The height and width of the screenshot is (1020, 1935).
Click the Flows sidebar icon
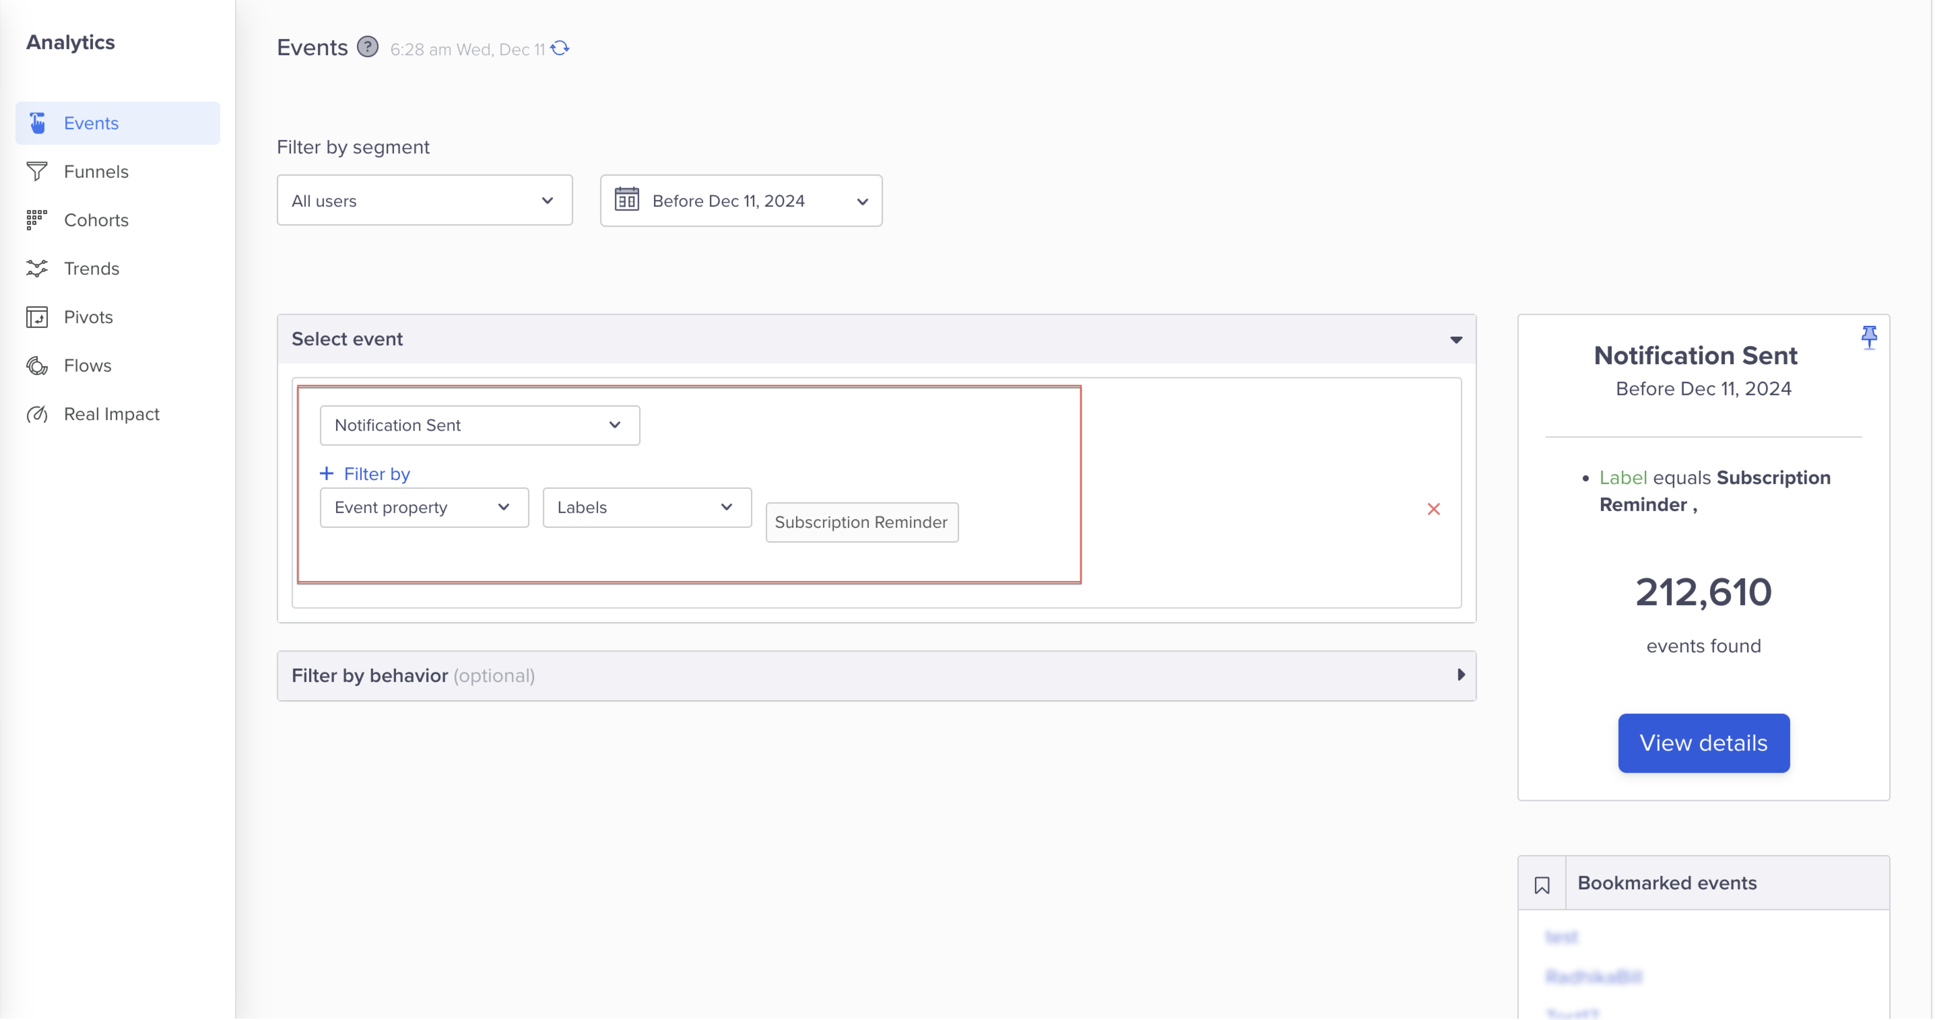pyautogui.click(x=38, y=365)
